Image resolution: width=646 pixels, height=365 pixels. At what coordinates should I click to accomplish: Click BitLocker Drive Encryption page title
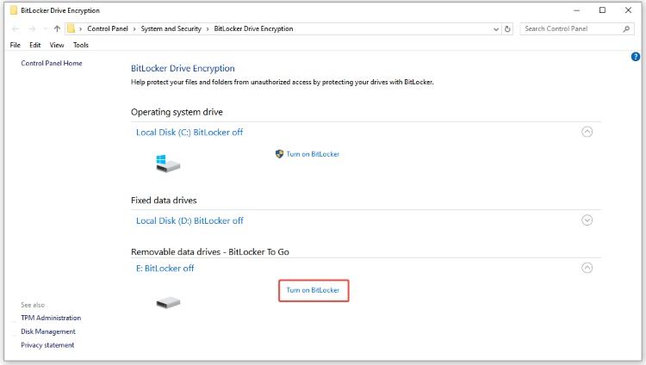pos(183,68)
